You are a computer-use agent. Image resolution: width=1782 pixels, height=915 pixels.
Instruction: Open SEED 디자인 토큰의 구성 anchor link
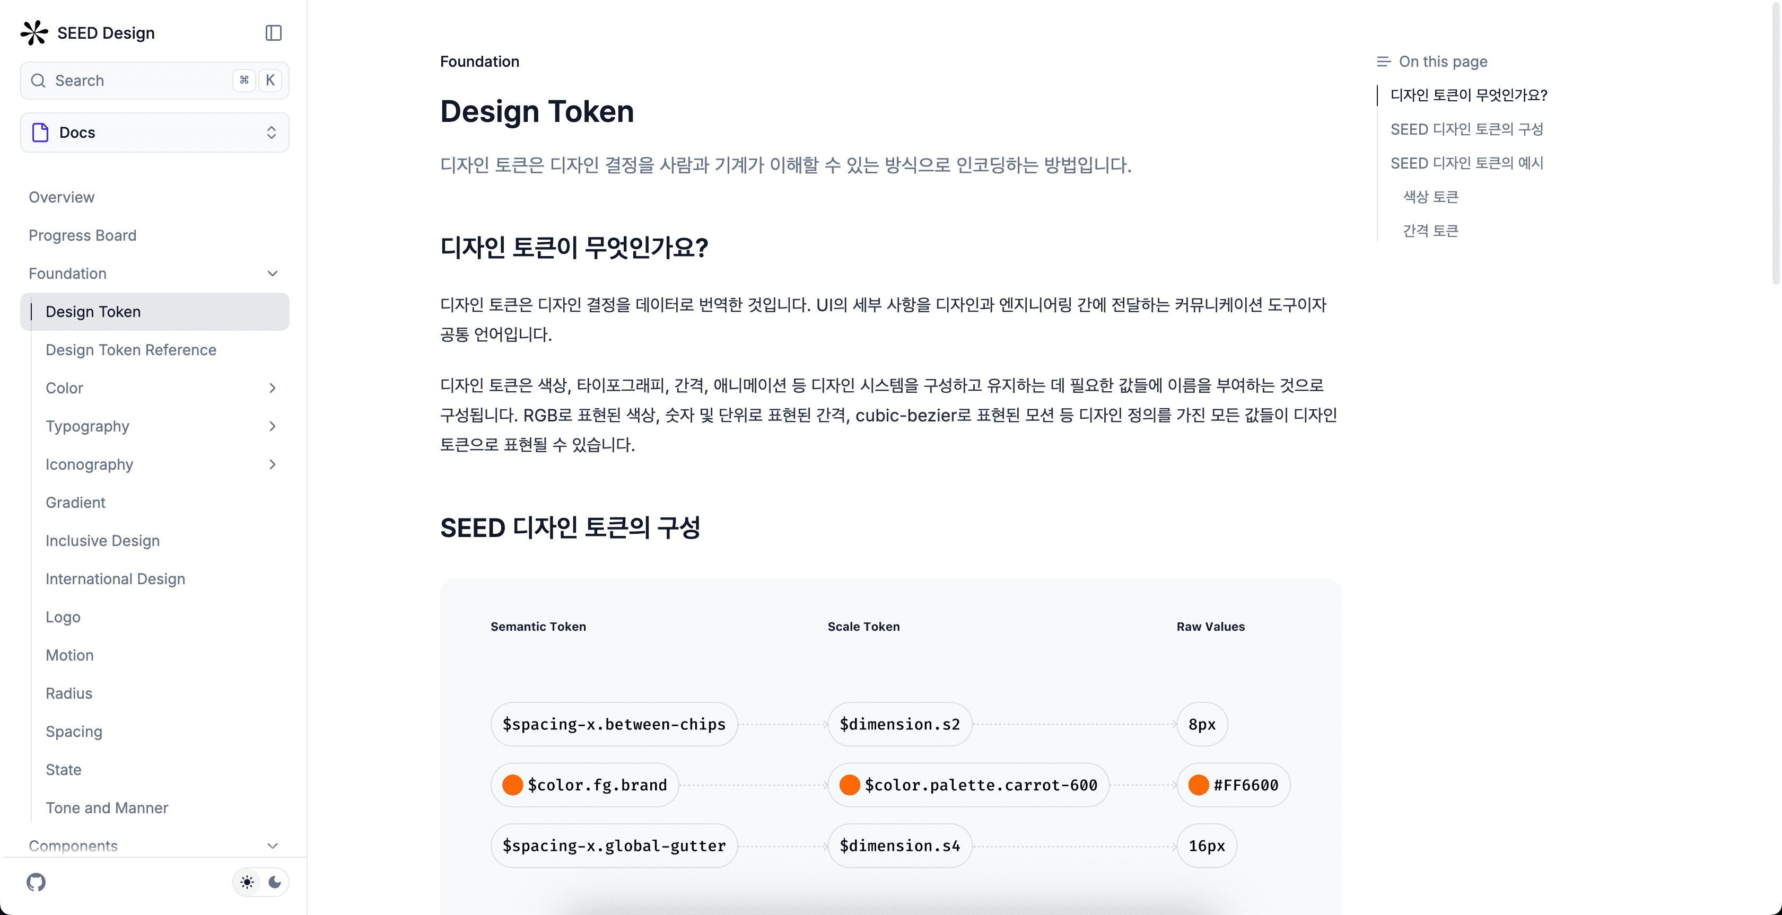coord(1467,129)
